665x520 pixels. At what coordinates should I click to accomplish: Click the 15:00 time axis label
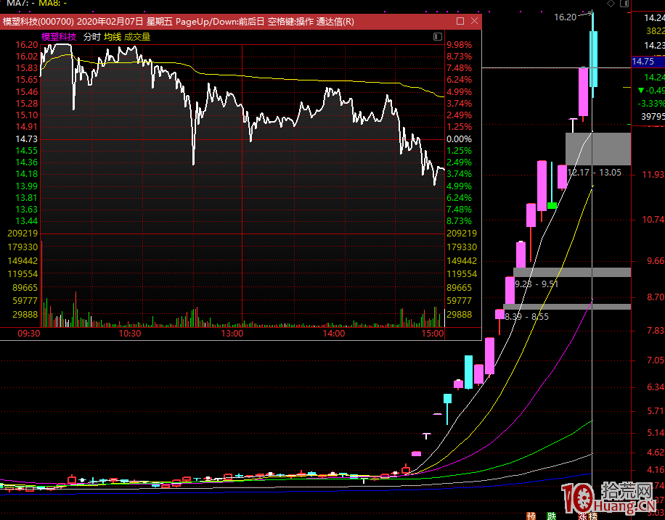[x=433, y=334]
